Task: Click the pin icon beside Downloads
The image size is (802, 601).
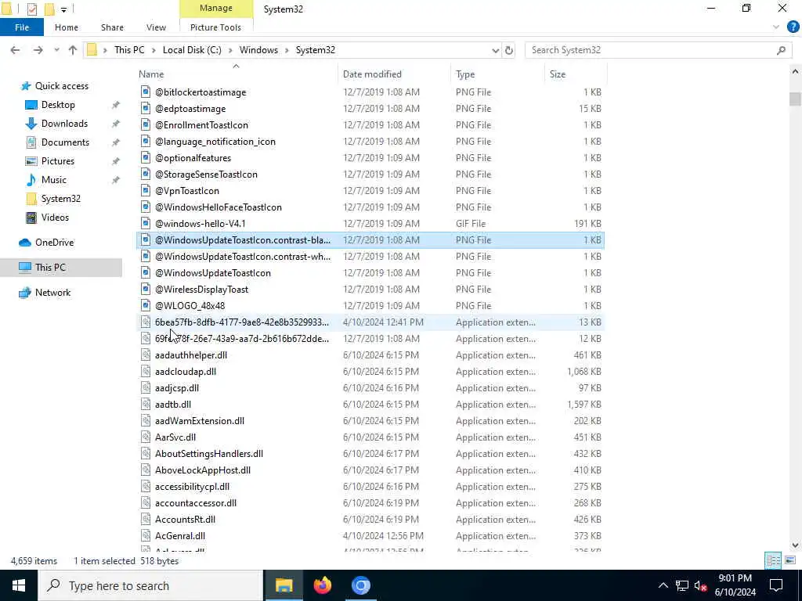Action: tap(116, 124)
